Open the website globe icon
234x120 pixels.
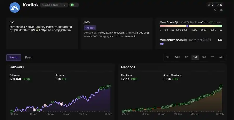(221, 10)
